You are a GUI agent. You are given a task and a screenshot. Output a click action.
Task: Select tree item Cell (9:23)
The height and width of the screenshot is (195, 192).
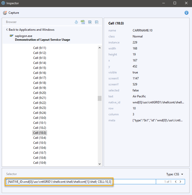pyautogui.click(x=40, y=108)
